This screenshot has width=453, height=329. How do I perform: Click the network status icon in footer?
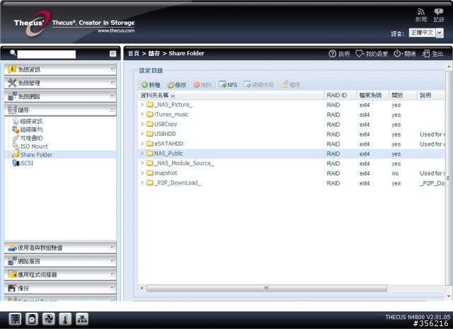click(82, 319)
